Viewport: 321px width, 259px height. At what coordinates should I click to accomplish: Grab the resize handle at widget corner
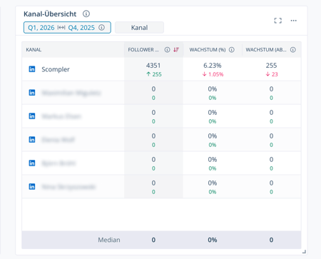click(x=304, y=252)
